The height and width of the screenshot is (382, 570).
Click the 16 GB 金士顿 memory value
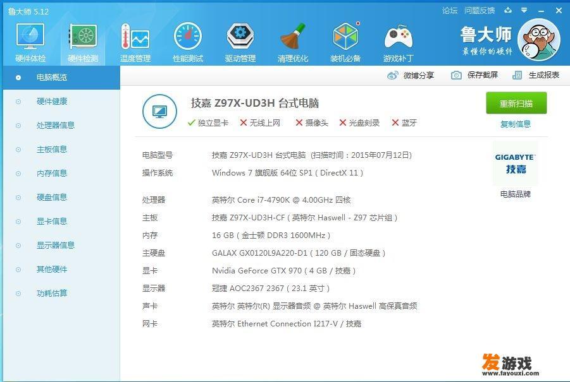(271, 236)
